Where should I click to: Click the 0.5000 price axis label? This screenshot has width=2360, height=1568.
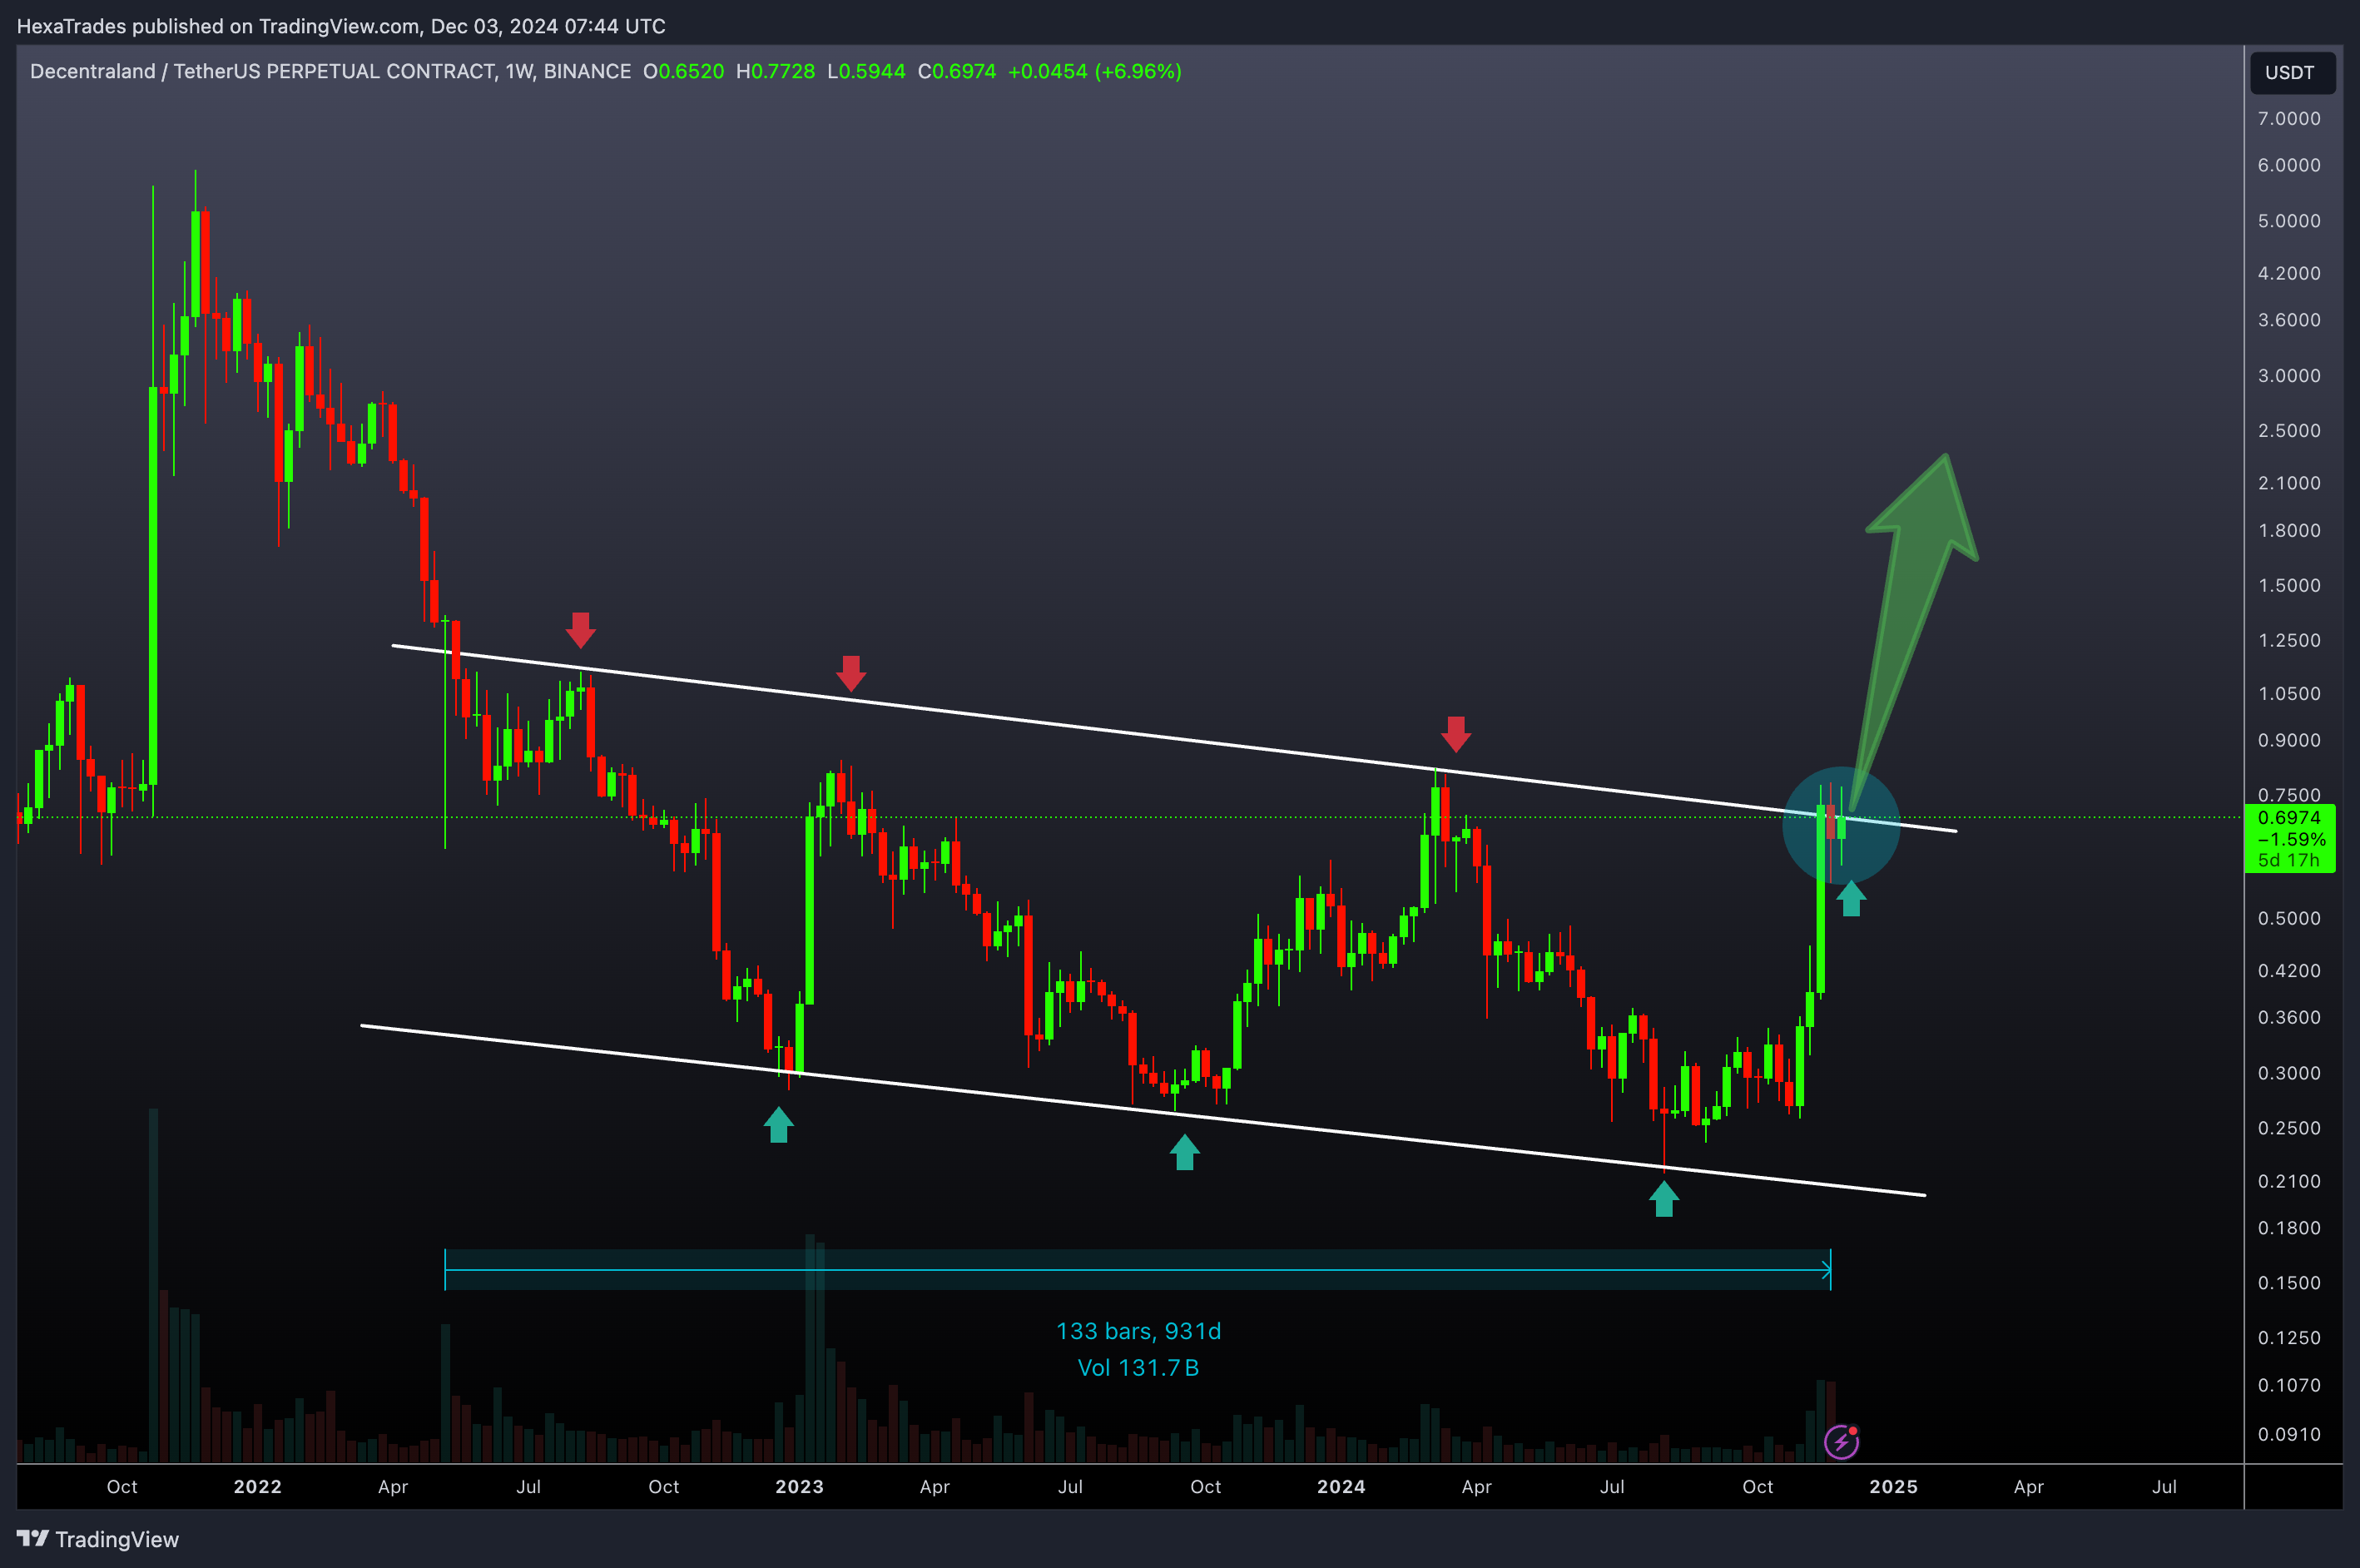[2289, 919]
